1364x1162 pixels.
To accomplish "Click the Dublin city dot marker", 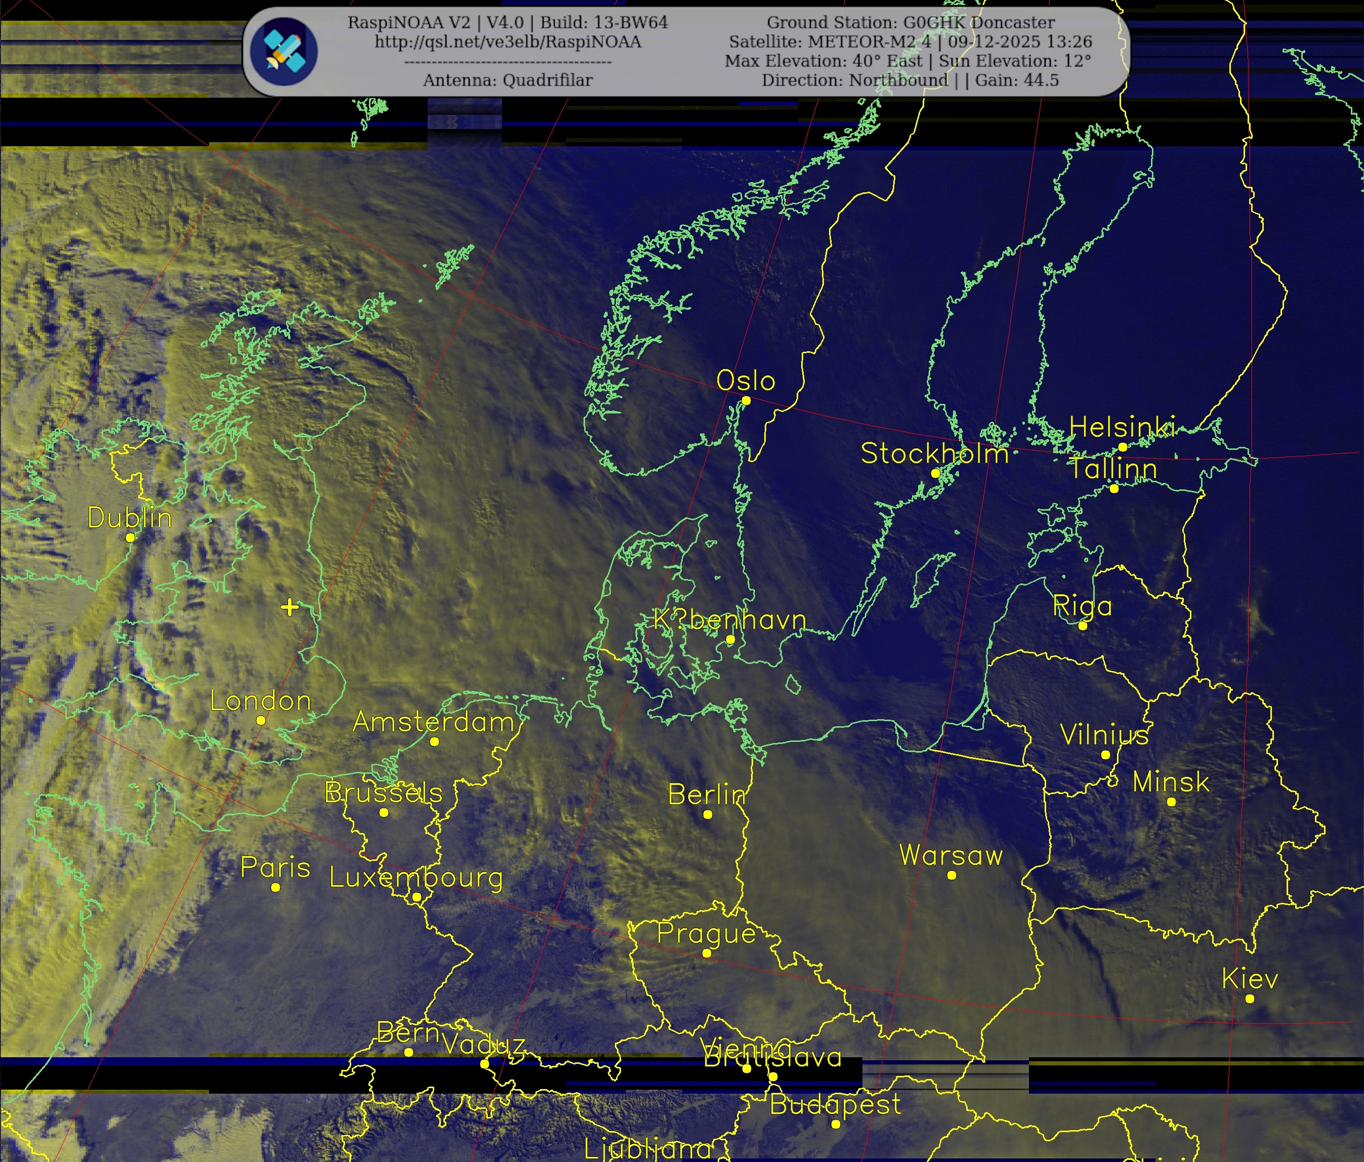I will (131, 538).
